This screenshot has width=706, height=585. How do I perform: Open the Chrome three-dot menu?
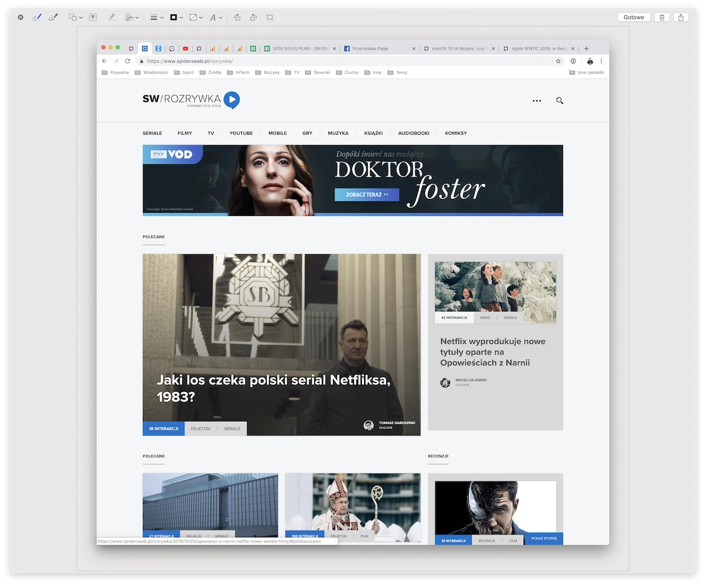click(601, 61)
